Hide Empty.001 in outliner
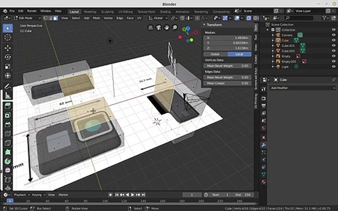The image size is (338, 211). (x=334, y=61)
